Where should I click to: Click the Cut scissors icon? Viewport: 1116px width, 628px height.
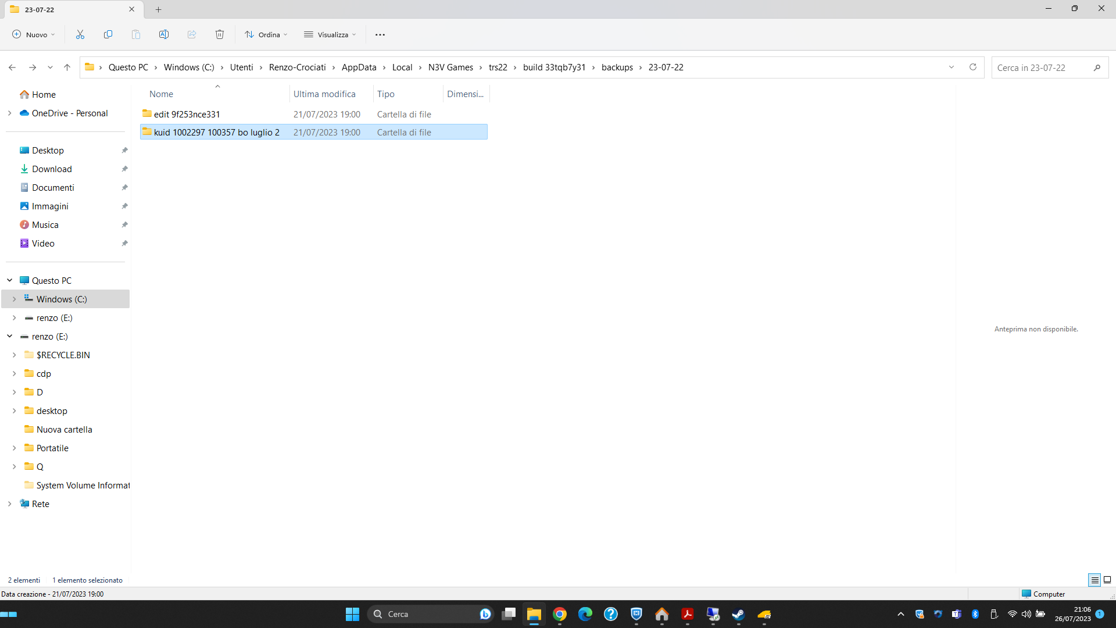[80, 35]
